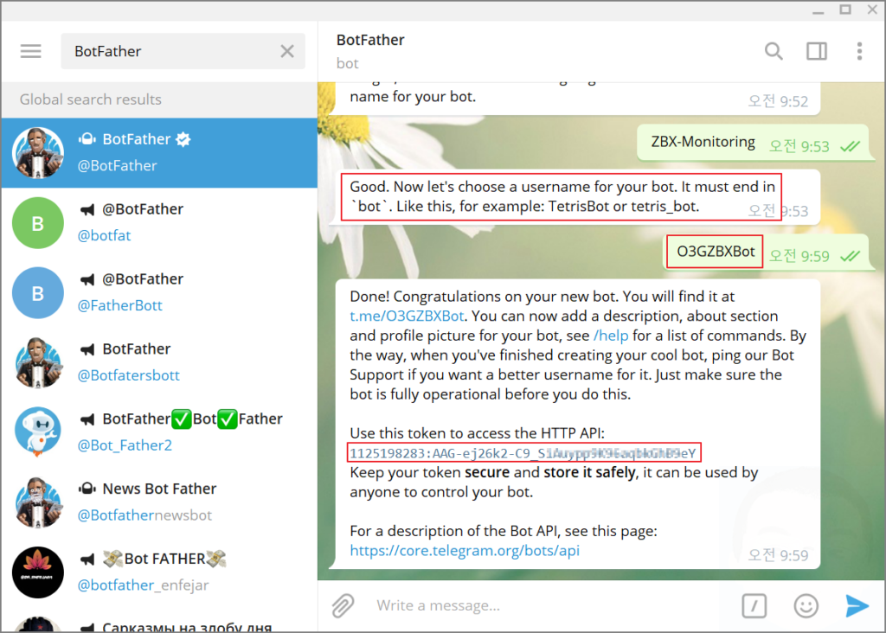Open the bot commands slash icon
This screenshot has width=886, height=633.
(754, 605)
